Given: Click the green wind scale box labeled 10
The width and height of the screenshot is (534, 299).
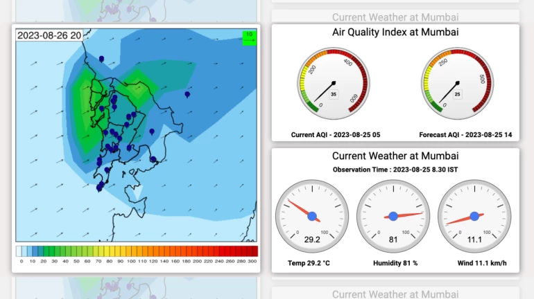Looking at the screenshot, I should click(x=249, y=37).
